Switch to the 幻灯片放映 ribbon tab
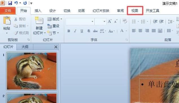Screen dimensions: 179x103 (101, 11)
